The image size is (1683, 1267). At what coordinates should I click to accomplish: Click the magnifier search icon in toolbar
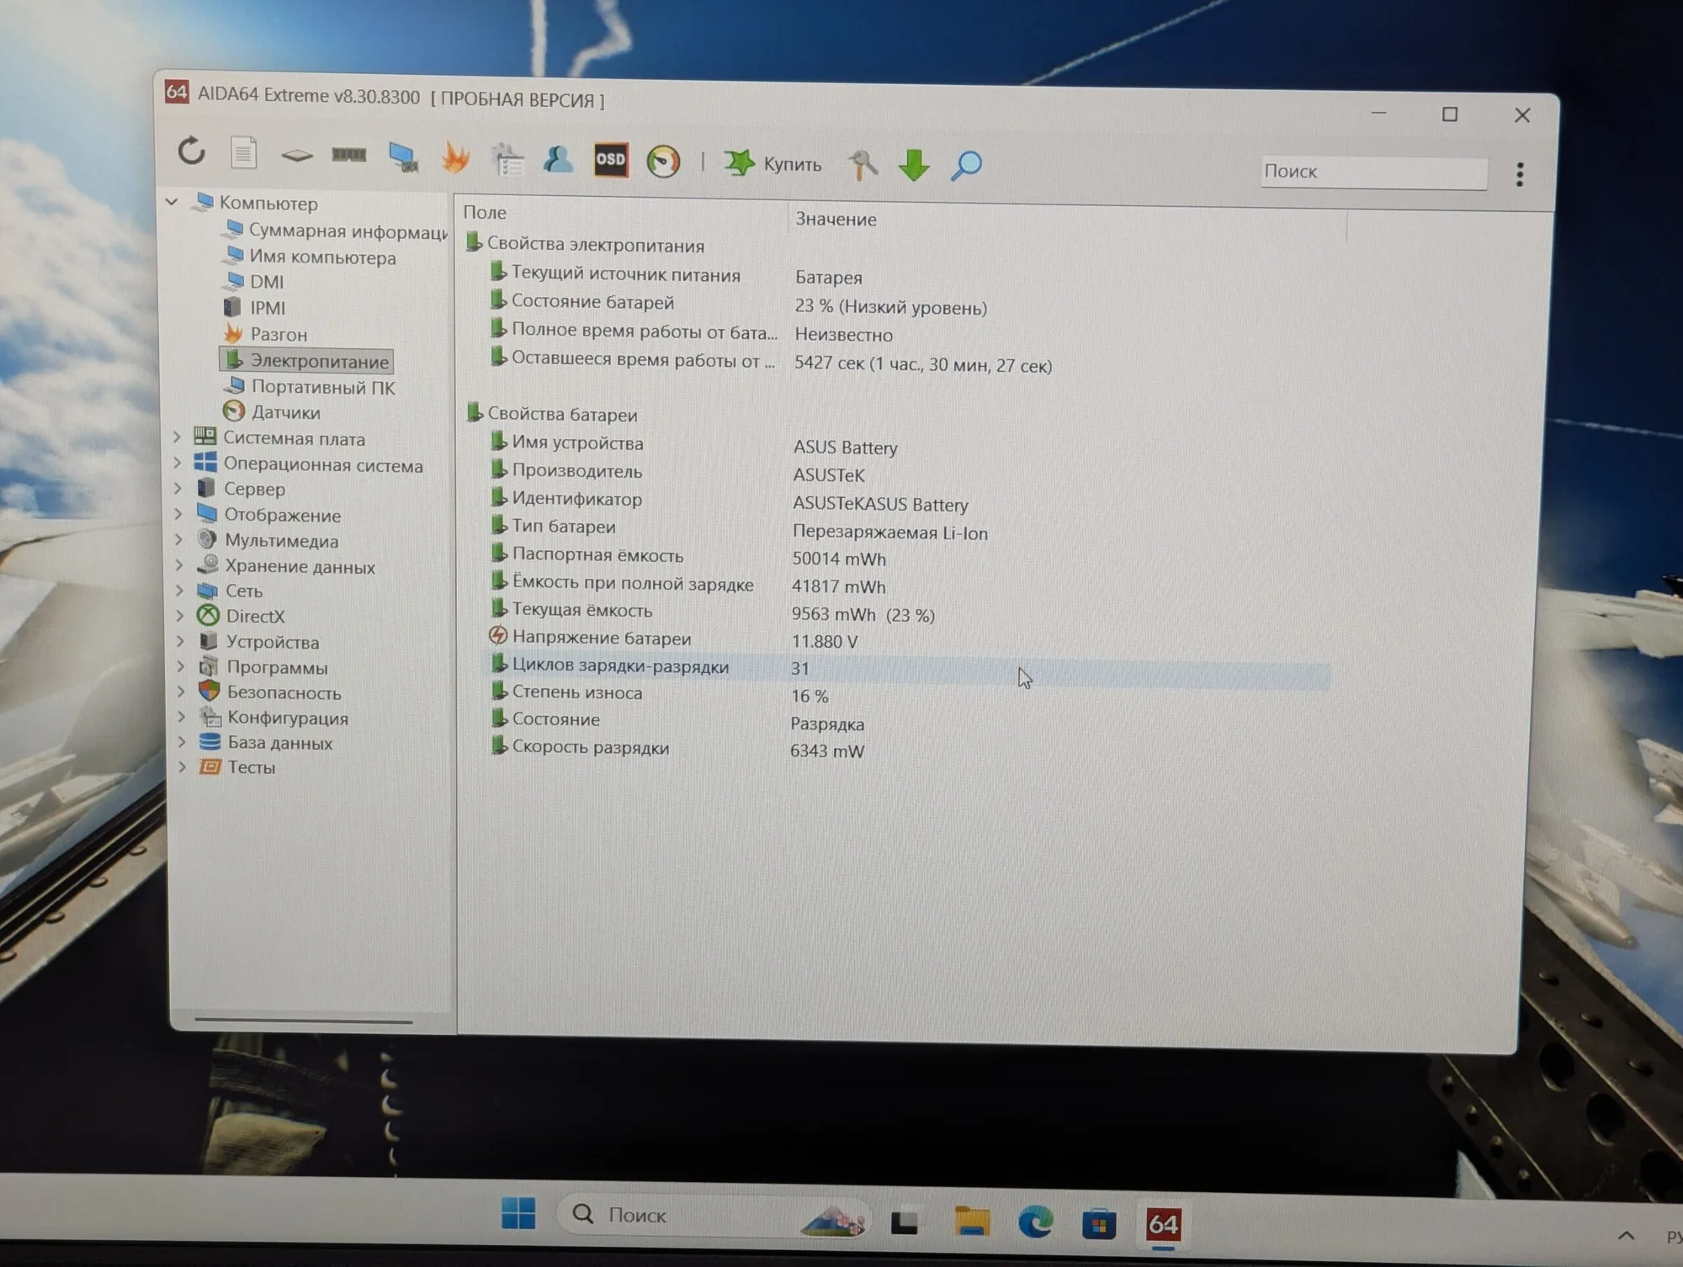[x=966, y=165]
